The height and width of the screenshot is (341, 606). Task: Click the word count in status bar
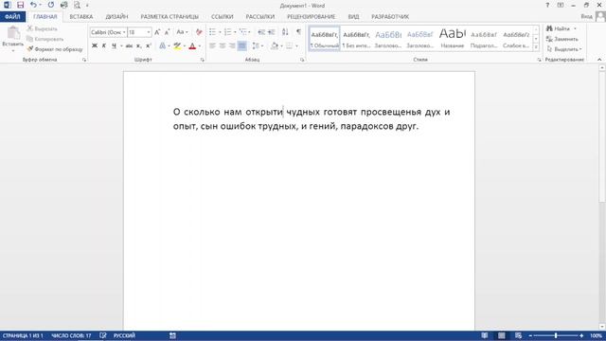(x=71, y=335)
